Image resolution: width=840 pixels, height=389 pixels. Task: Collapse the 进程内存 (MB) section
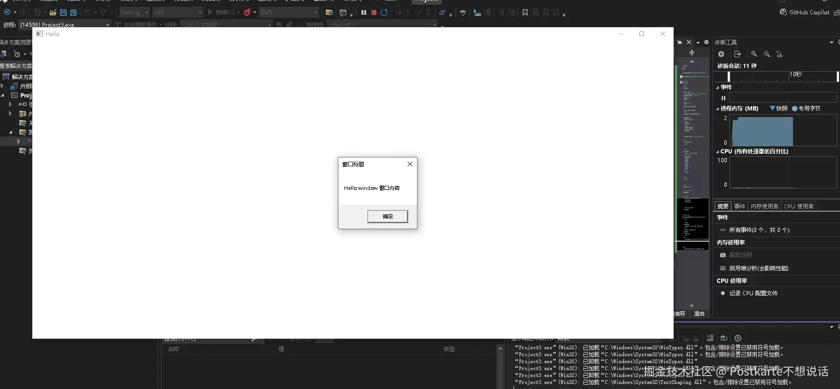coord(717,109)
